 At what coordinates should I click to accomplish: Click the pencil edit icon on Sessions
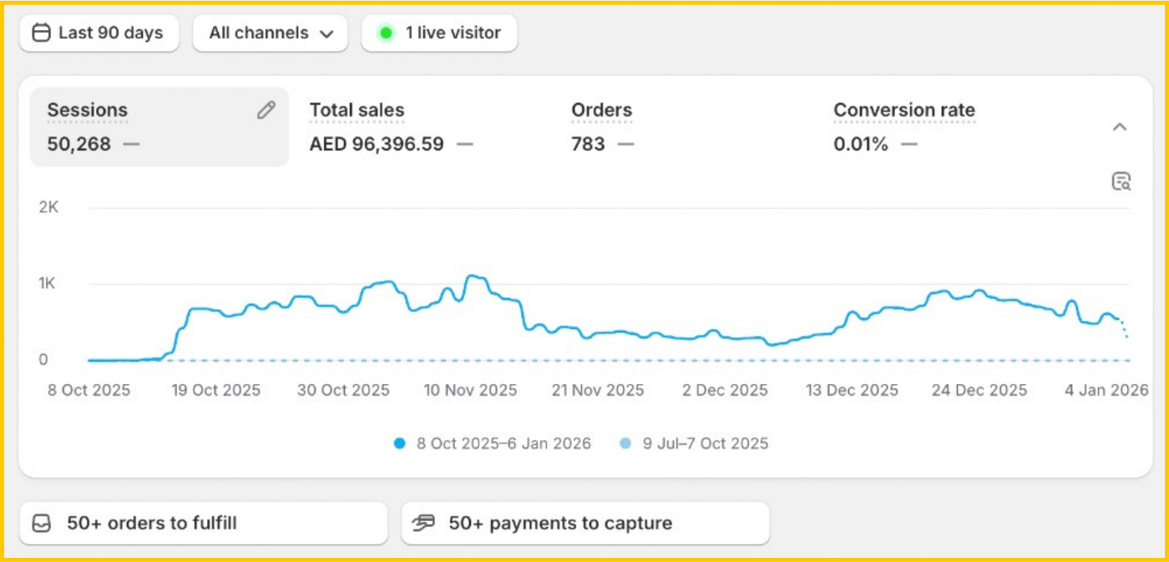tap(266, 110)
